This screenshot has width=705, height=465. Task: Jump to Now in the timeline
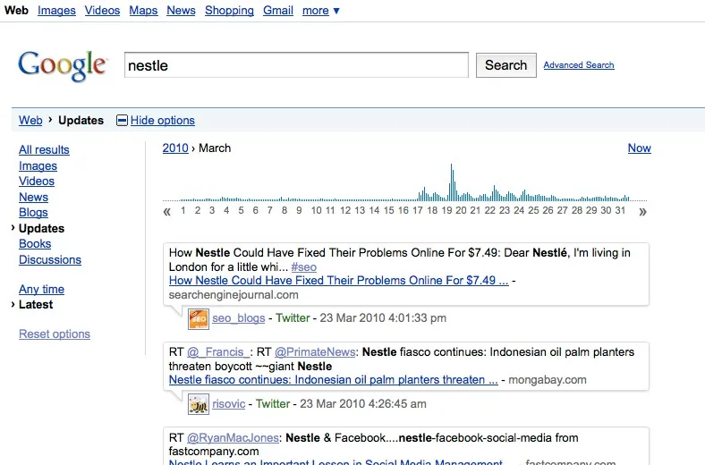tap(640, 148)
